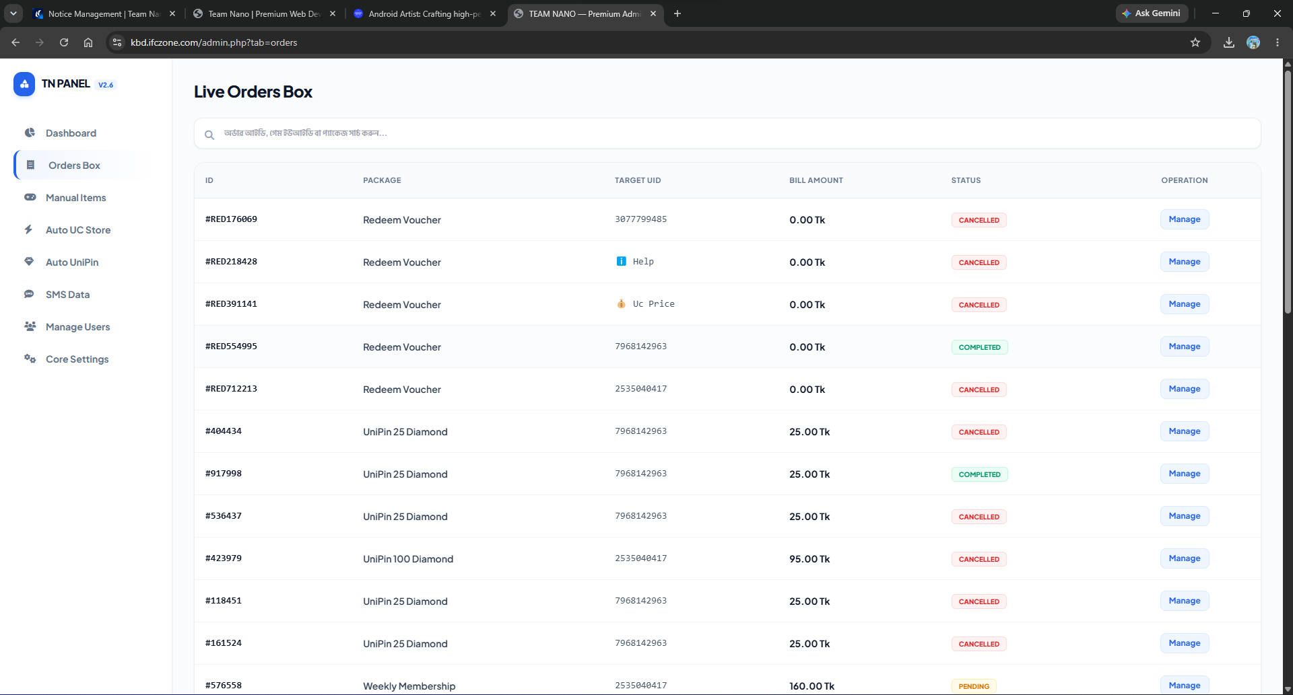This screenshot has height=695, width=1293.
Task: Click the Auto UniPin diamond icon
Action: pyautogui.click(x=29, y=262)
